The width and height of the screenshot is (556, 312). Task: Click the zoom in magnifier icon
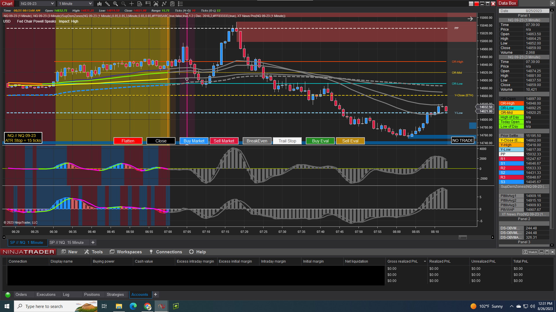tap(116, 4)
